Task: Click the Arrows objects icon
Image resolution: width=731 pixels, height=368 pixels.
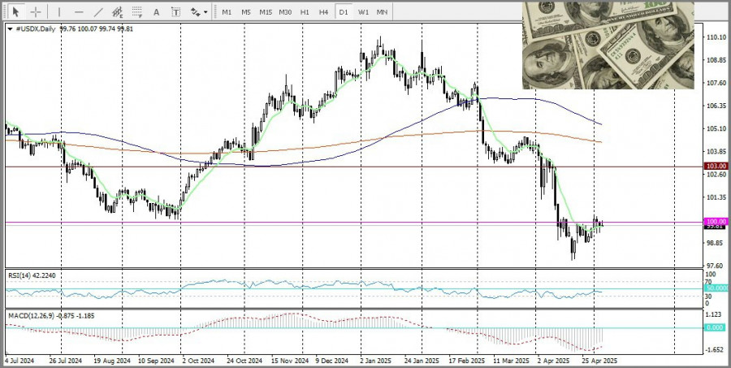Action: [195, 12]
